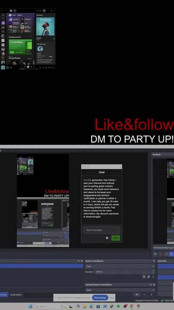174x310 pixels.
Task: Click the Send message input field
Action: 101,230
